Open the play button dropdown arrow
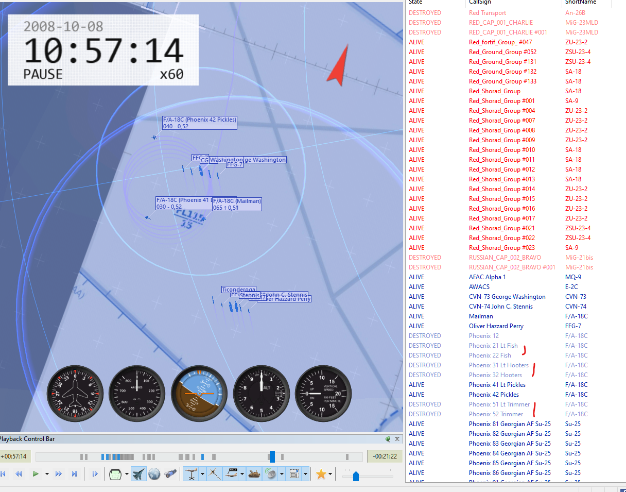This screenshot has width=626, height=492. click(x=47, y=474)
